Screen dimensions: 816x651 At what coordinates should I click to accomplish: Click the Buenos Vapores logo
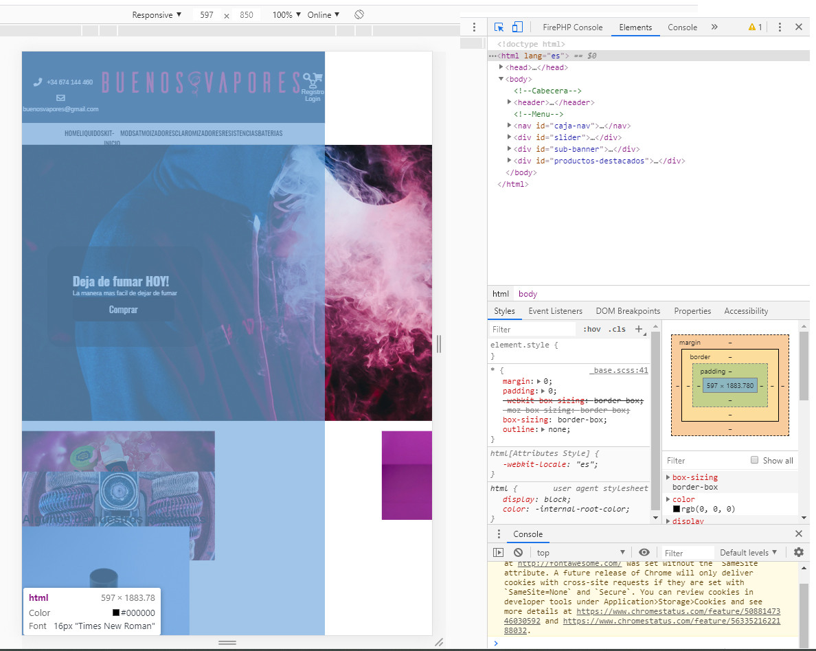click(201, 82)
